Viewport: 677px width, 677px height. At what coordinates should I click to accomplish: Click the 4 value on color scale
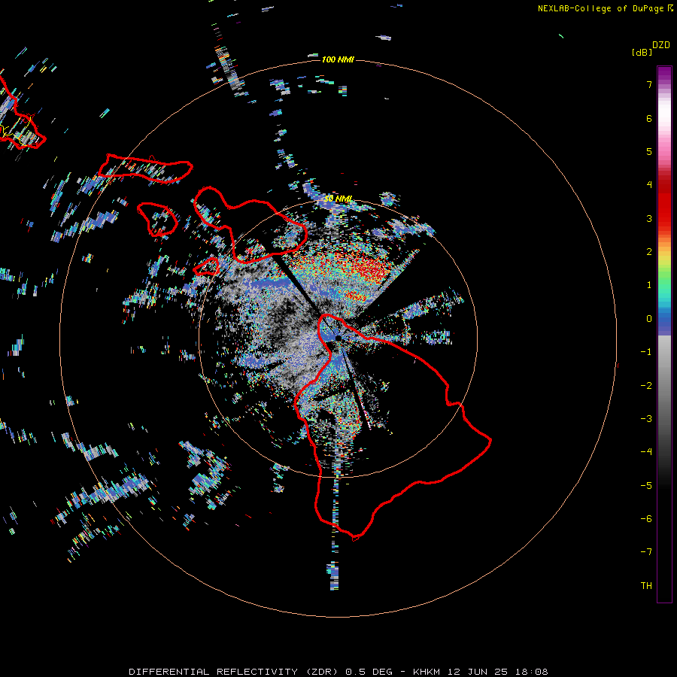point(649,185)
